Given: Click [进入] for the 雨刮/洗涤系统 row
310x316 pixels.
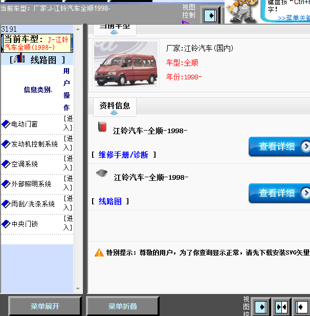Looking at the screenshot, I should 68,203.
